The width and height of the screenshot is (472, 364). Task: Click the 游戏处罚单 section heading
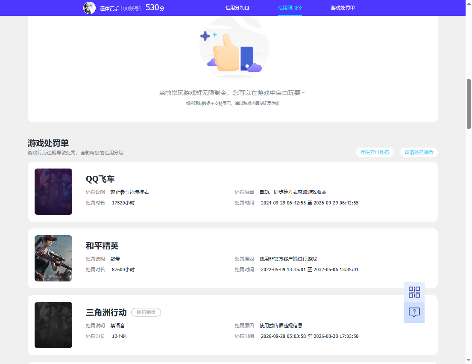coord(48,143)
